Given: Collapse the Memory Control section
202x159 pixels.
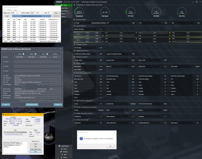Looking at the screenshot, I should 74,57.
